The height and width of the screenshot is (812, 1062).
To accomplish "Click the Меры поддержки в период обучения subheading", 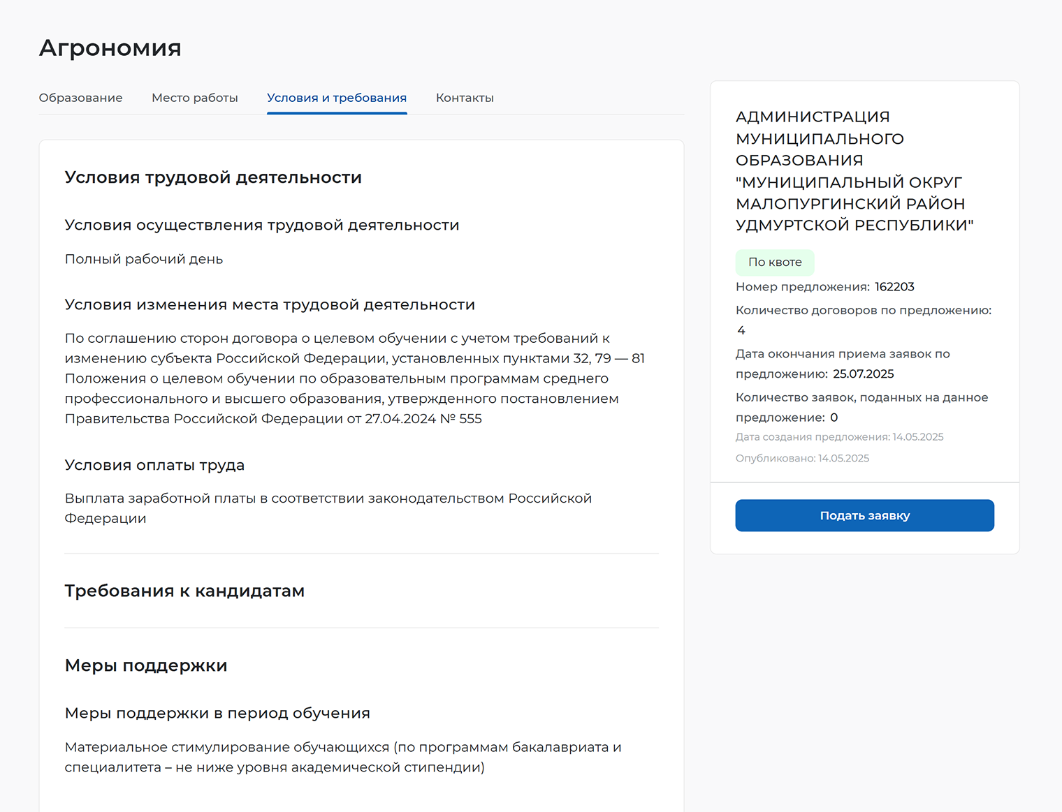I will (x=217, y=714).
